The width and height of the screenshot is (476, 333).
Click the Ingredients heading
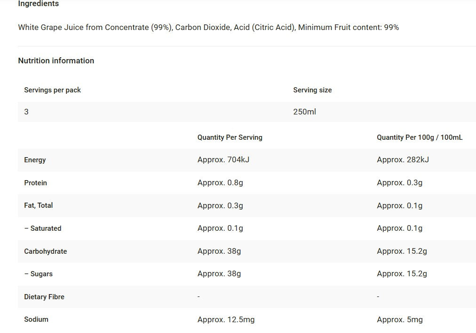pyautogui.click(x=39, y=4)
